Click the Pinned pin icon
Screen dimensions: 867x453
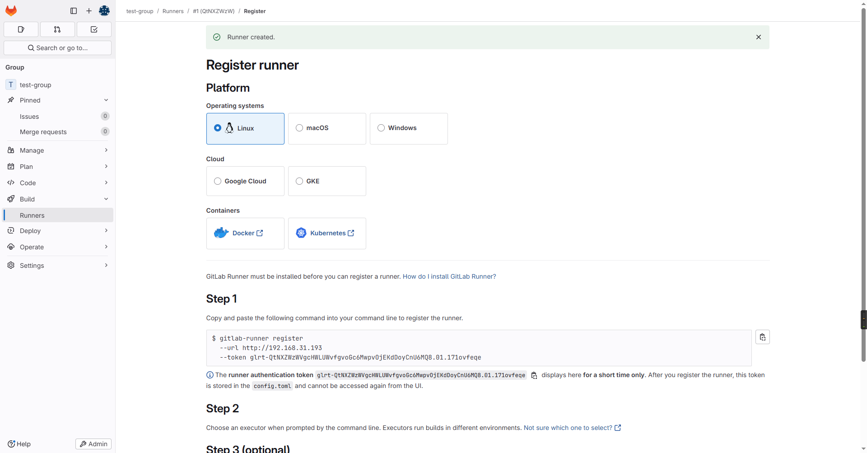(11, 100)
